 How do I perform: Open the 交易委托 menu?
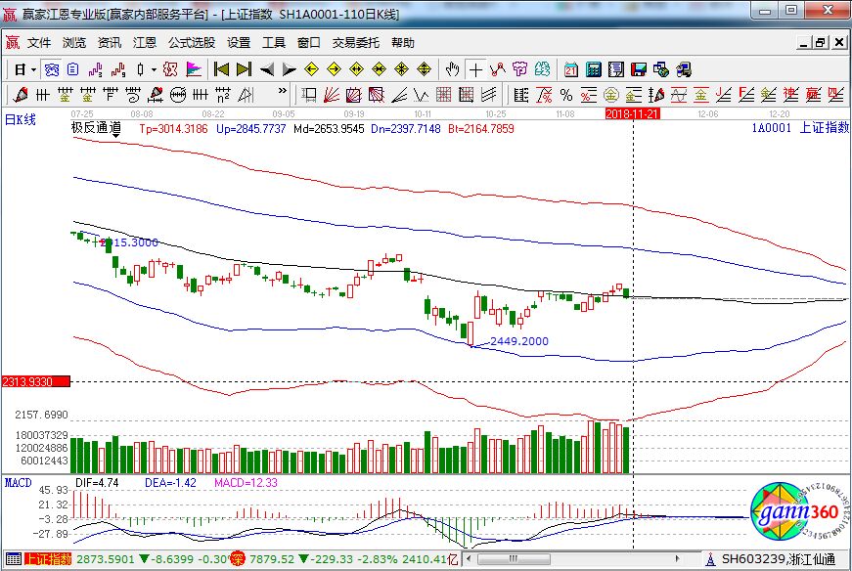click(x=357, y=43)
